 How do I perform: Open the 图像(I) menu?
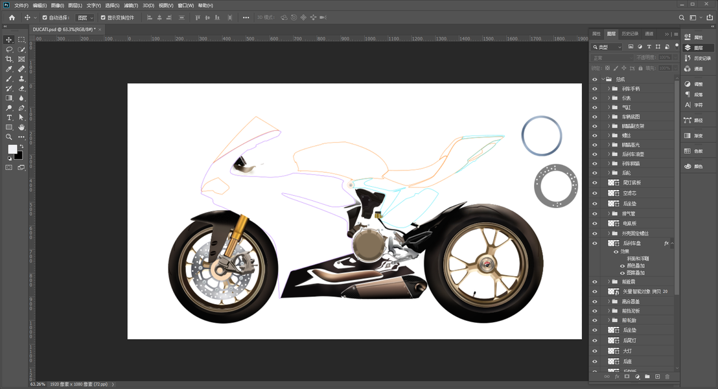[57, 5]
